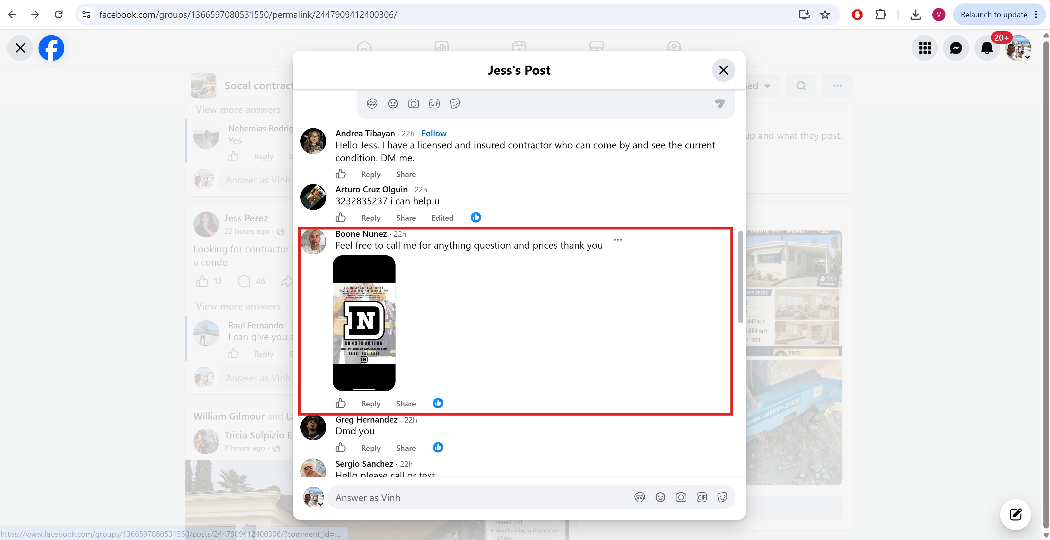Screen dimensions: 1050x540
Task: Insert an avatar sticker in top comment box
Action: pyautogui.click(x=372, y=104)
